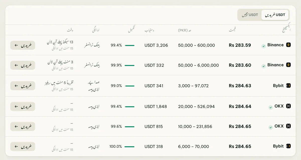The image size is (301, 160).
Task: Click Bybit logo in the Rs 284.63 row
Action: coord(288,85)
